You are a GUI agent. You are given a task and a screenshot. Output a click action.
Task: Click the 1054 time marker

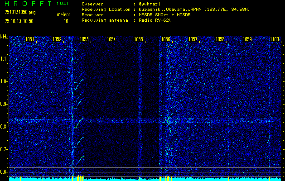coord(111,39)
